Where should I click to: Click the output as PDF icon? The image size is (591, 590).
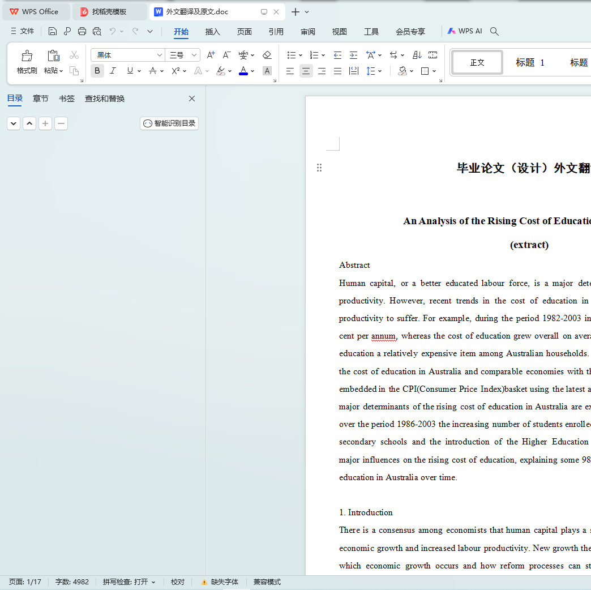(67, 31)
